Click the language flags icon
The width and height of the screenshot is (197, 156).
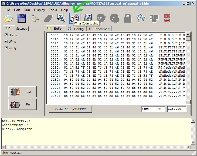click(167, 18)
